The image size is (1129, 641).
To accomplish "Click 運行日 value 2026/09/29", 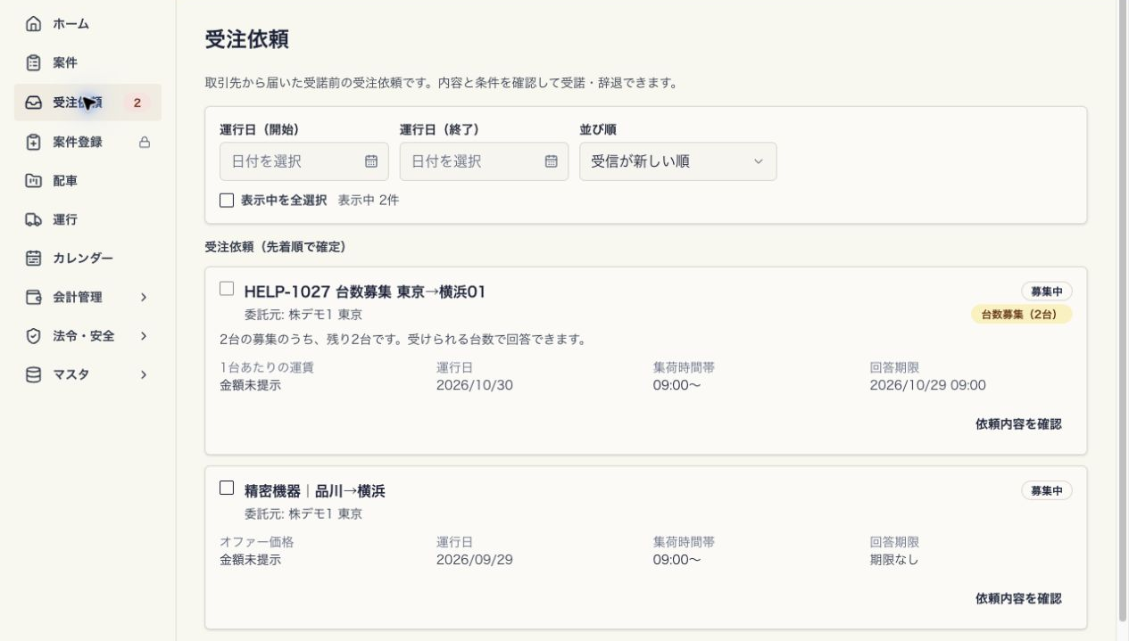I will tap(475, 560).
